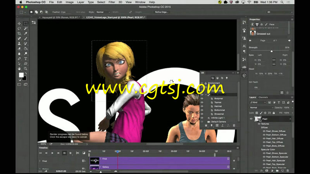
Task: Collapse the Pearl layer contents
Action: [290, 119]
